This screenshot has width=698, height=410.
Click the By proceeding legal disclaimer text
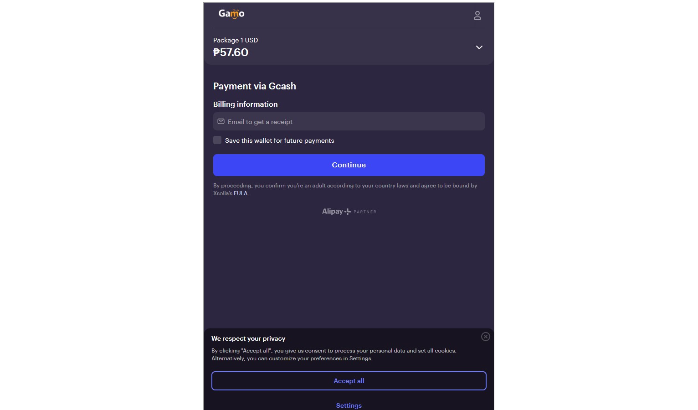click(345, 189)
